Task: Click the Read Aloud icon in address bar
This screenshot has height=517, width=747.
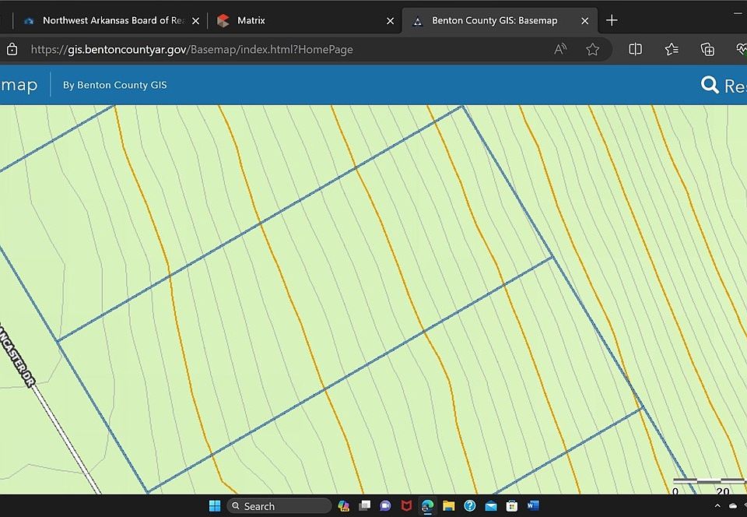Action: coord(560,49)
